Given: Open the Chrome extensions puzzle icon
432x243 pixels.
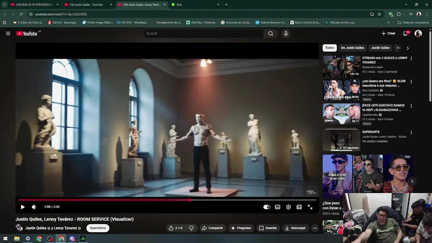Looking at the screenshot, I should tap(399, 14).
